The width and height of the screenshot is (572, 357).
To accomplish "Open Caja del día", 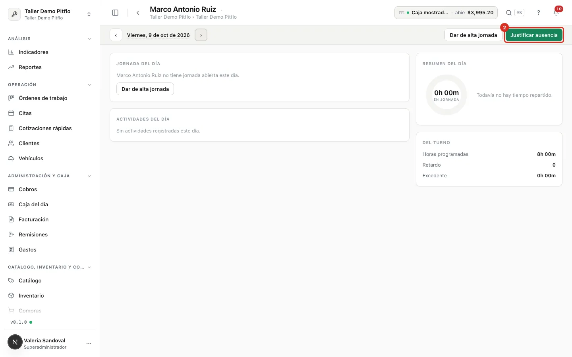I will [x=50, y=204].
